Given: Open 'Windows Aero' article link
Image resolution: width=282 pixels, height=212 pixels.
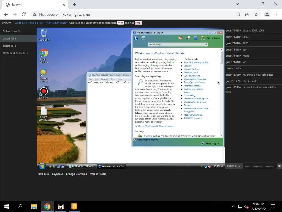Looking at the screenshot, I should point(191,73).
